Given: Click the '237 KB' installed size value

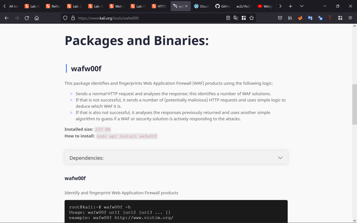Looking at the screenshot, I should 103,129.
